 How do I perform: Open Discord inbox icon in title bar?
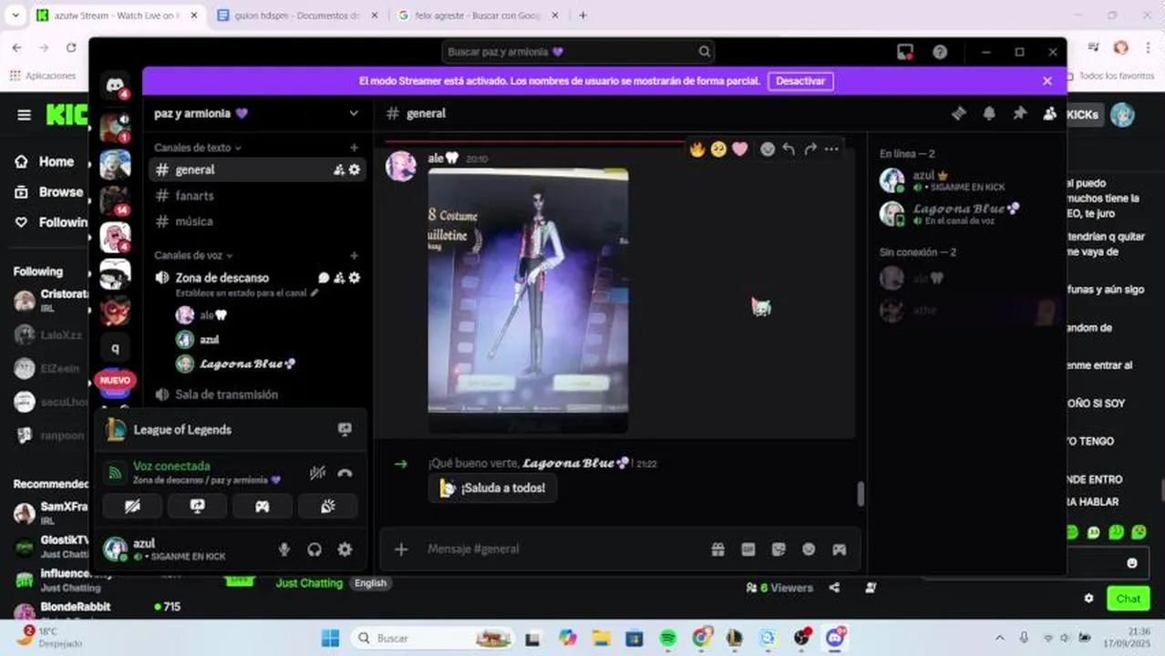coord(905,52)
